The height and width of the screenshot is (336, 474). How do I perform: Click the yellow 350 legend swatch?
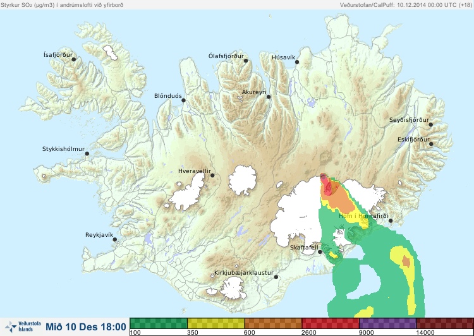click(x=216, y=323)
